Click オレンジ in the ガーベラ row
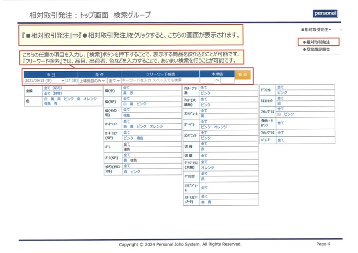The image size is (358, 253). click(220, 127)
